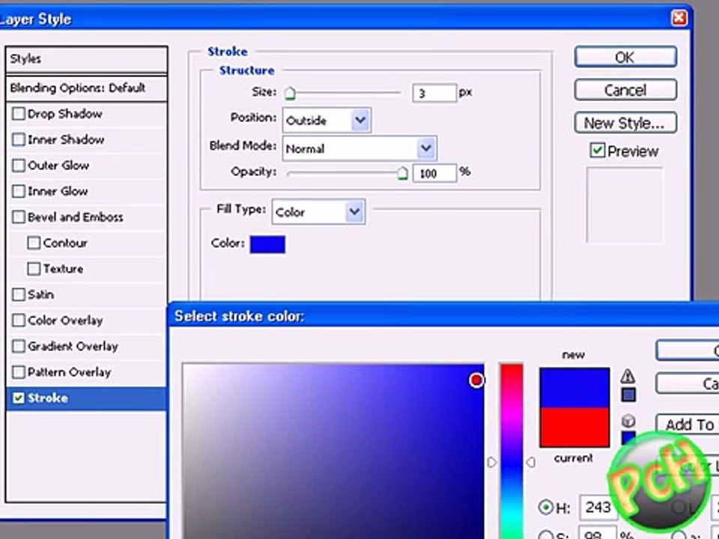This screenshot has width=719, height=539.
Task: Enable the Inner Shadow checkbox
Action: [18, 139]
